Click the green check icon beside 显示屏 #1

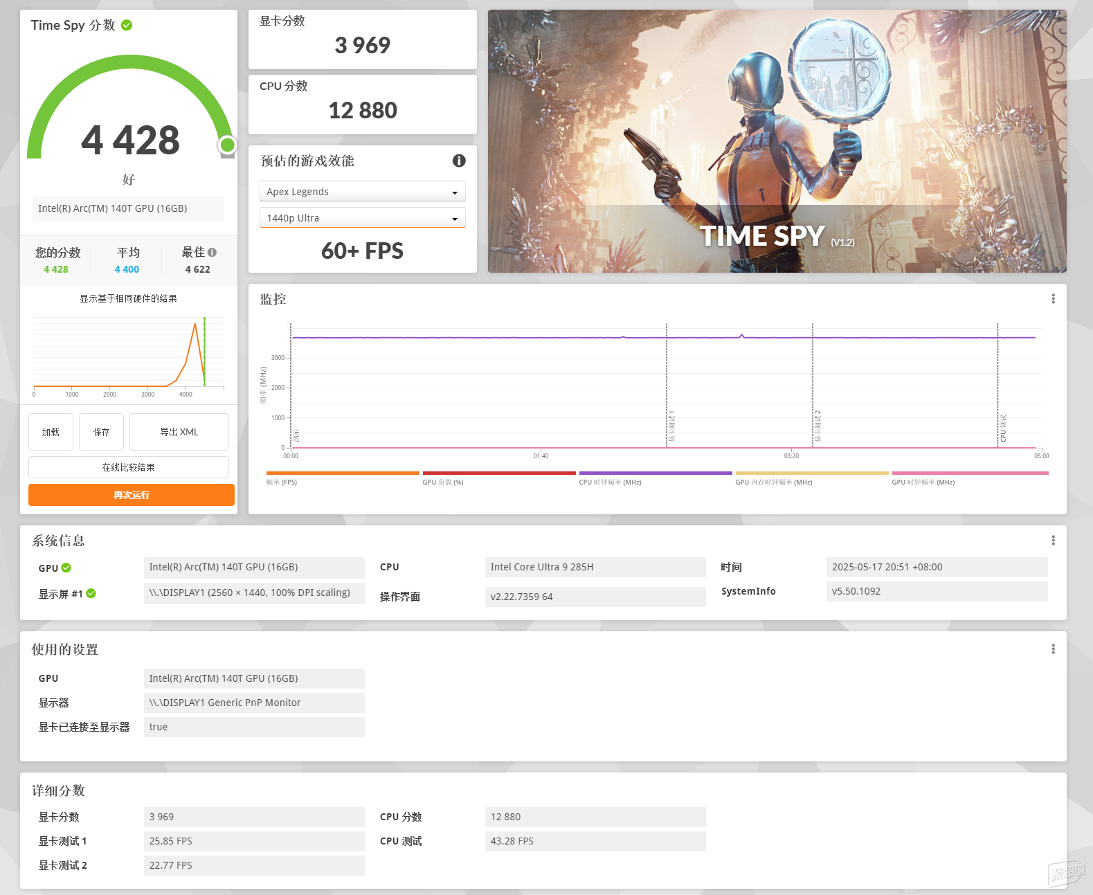point(91,593)
